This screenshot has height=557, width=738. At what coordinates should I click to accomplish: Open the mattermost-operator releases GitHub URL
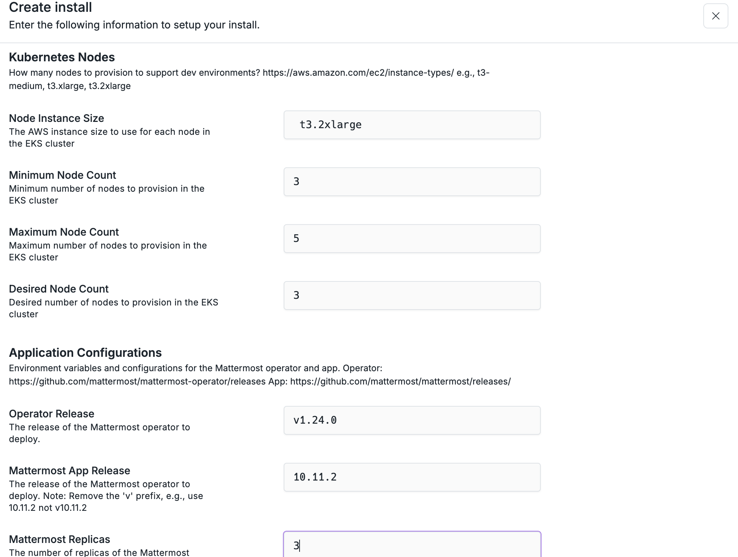(x=137, y=382)
